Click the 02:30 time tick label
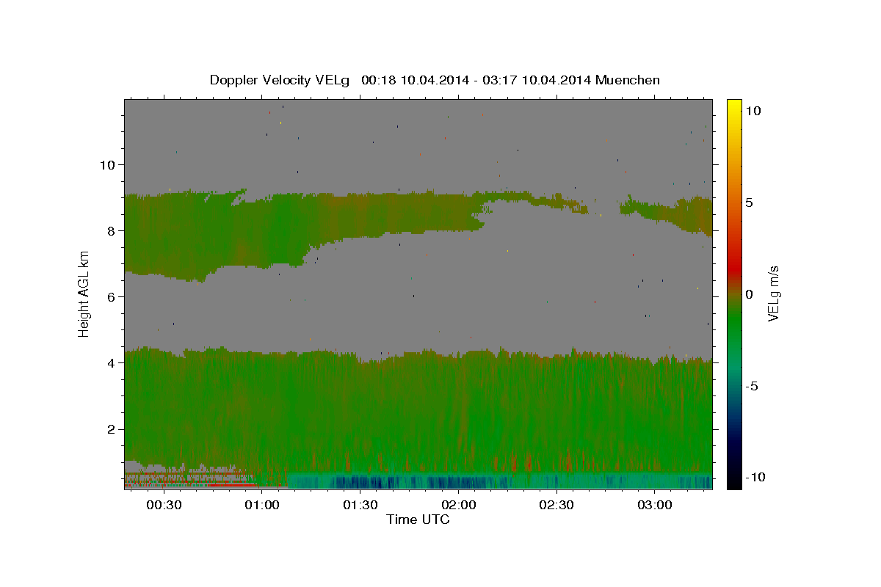Screen dimensions: 881x587 point(556,506)
